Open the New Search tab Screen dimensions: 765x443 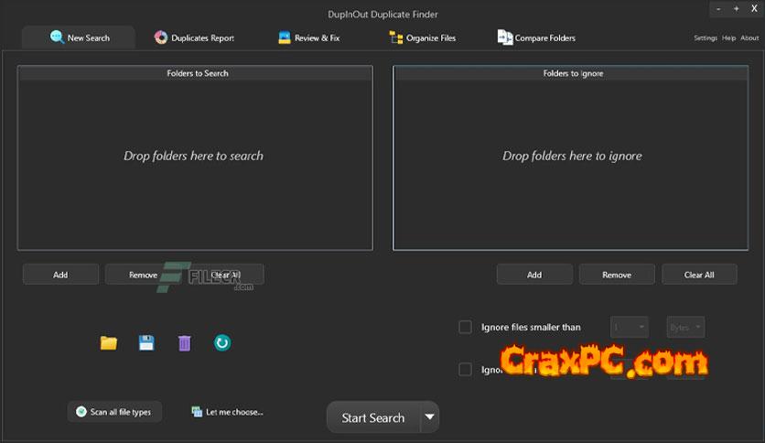(x=79, y=38)
